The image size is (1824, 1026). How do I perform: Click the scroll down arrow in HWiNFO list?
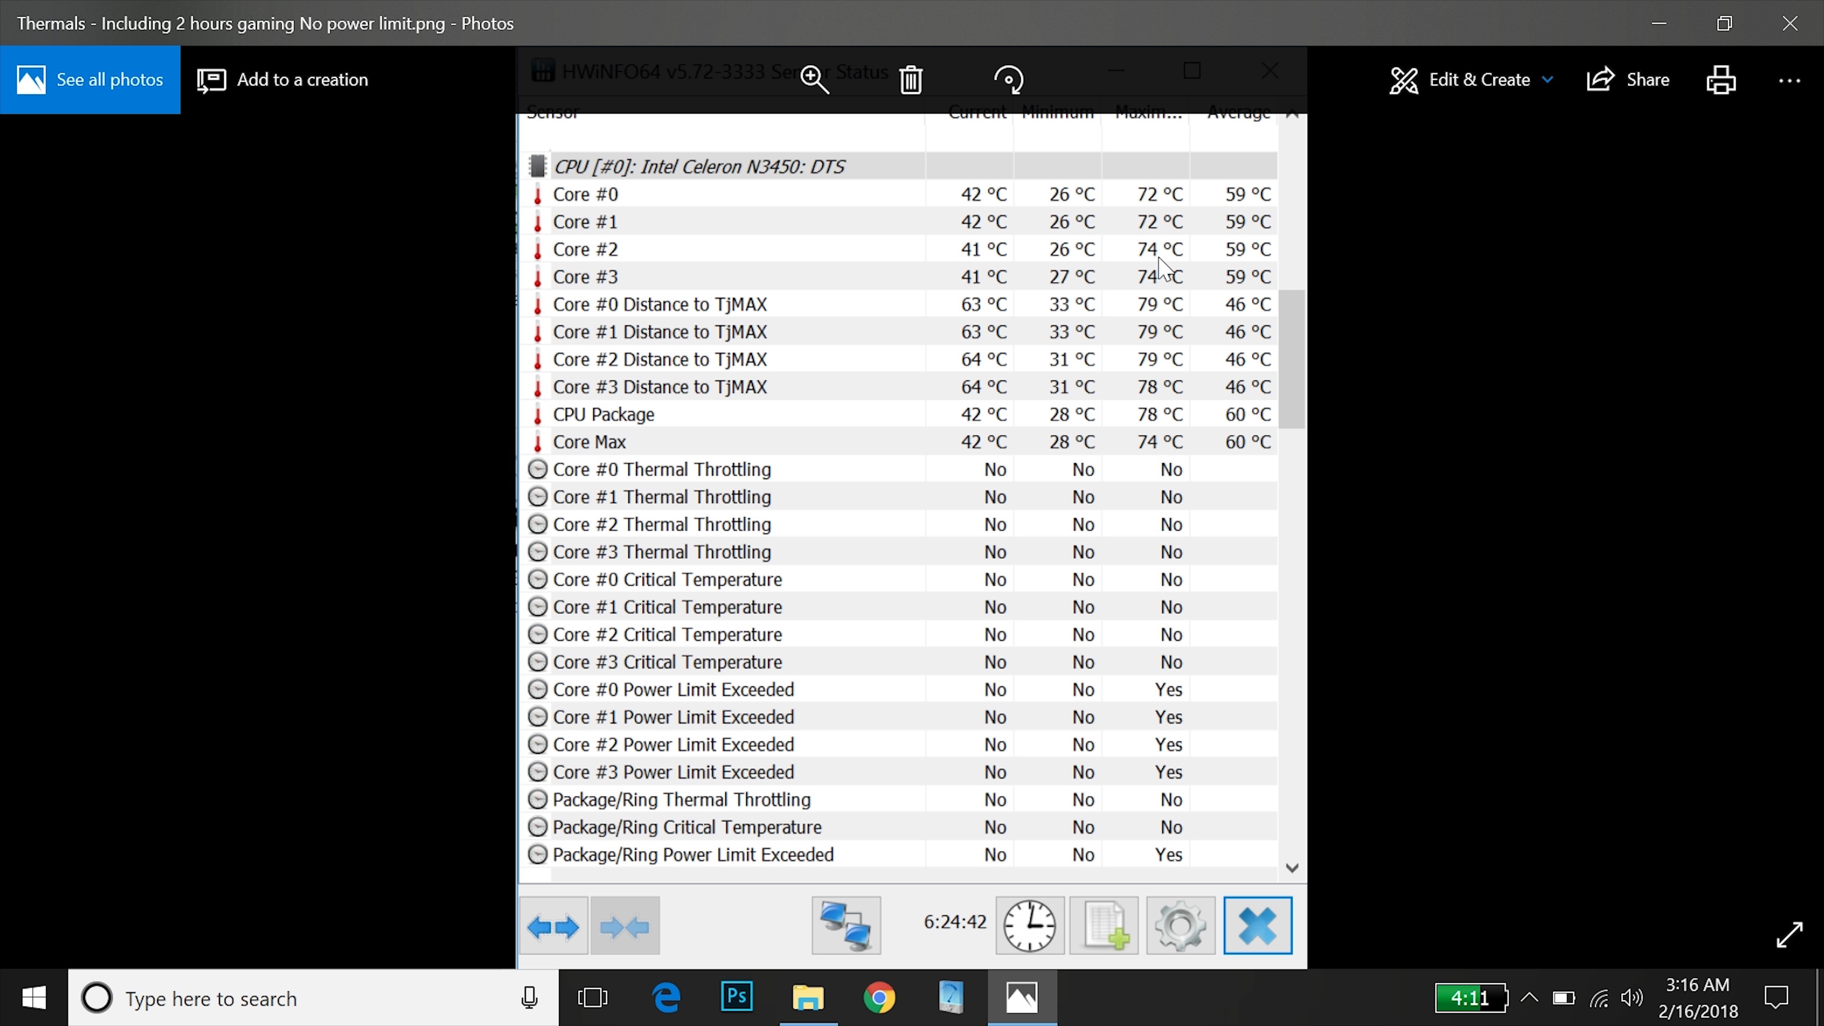tap(1292, 868)
